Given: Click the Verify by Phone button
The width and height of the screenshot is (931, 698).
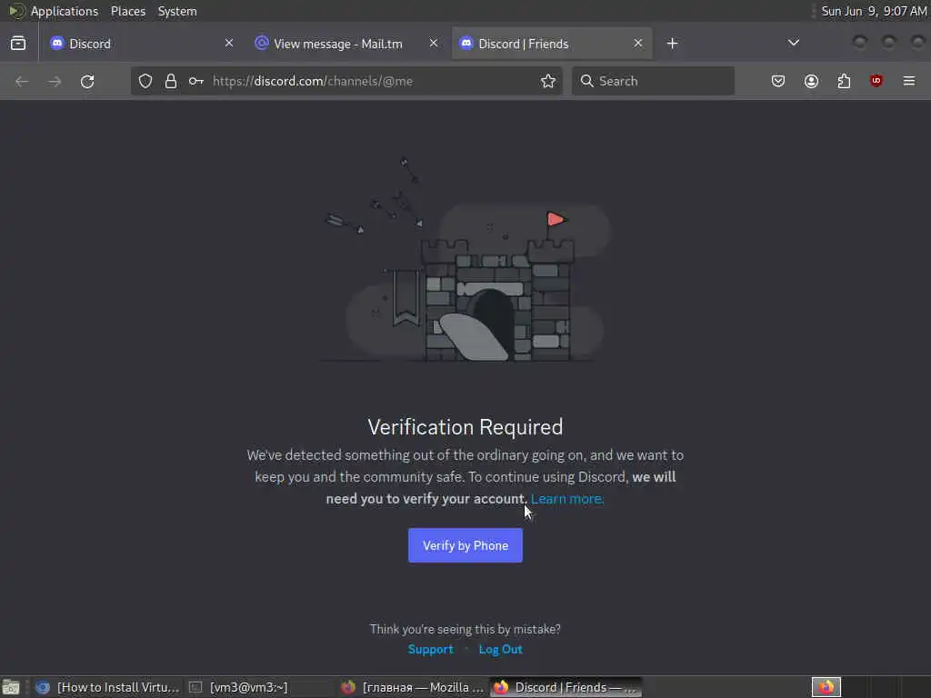Looking at the screenshot, I should (x=465, y=545).
